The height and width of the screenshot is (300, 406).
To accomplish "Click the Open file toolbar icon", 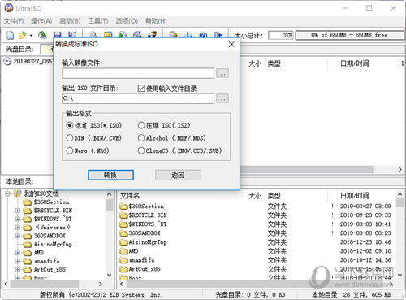I will click(22, 35).
